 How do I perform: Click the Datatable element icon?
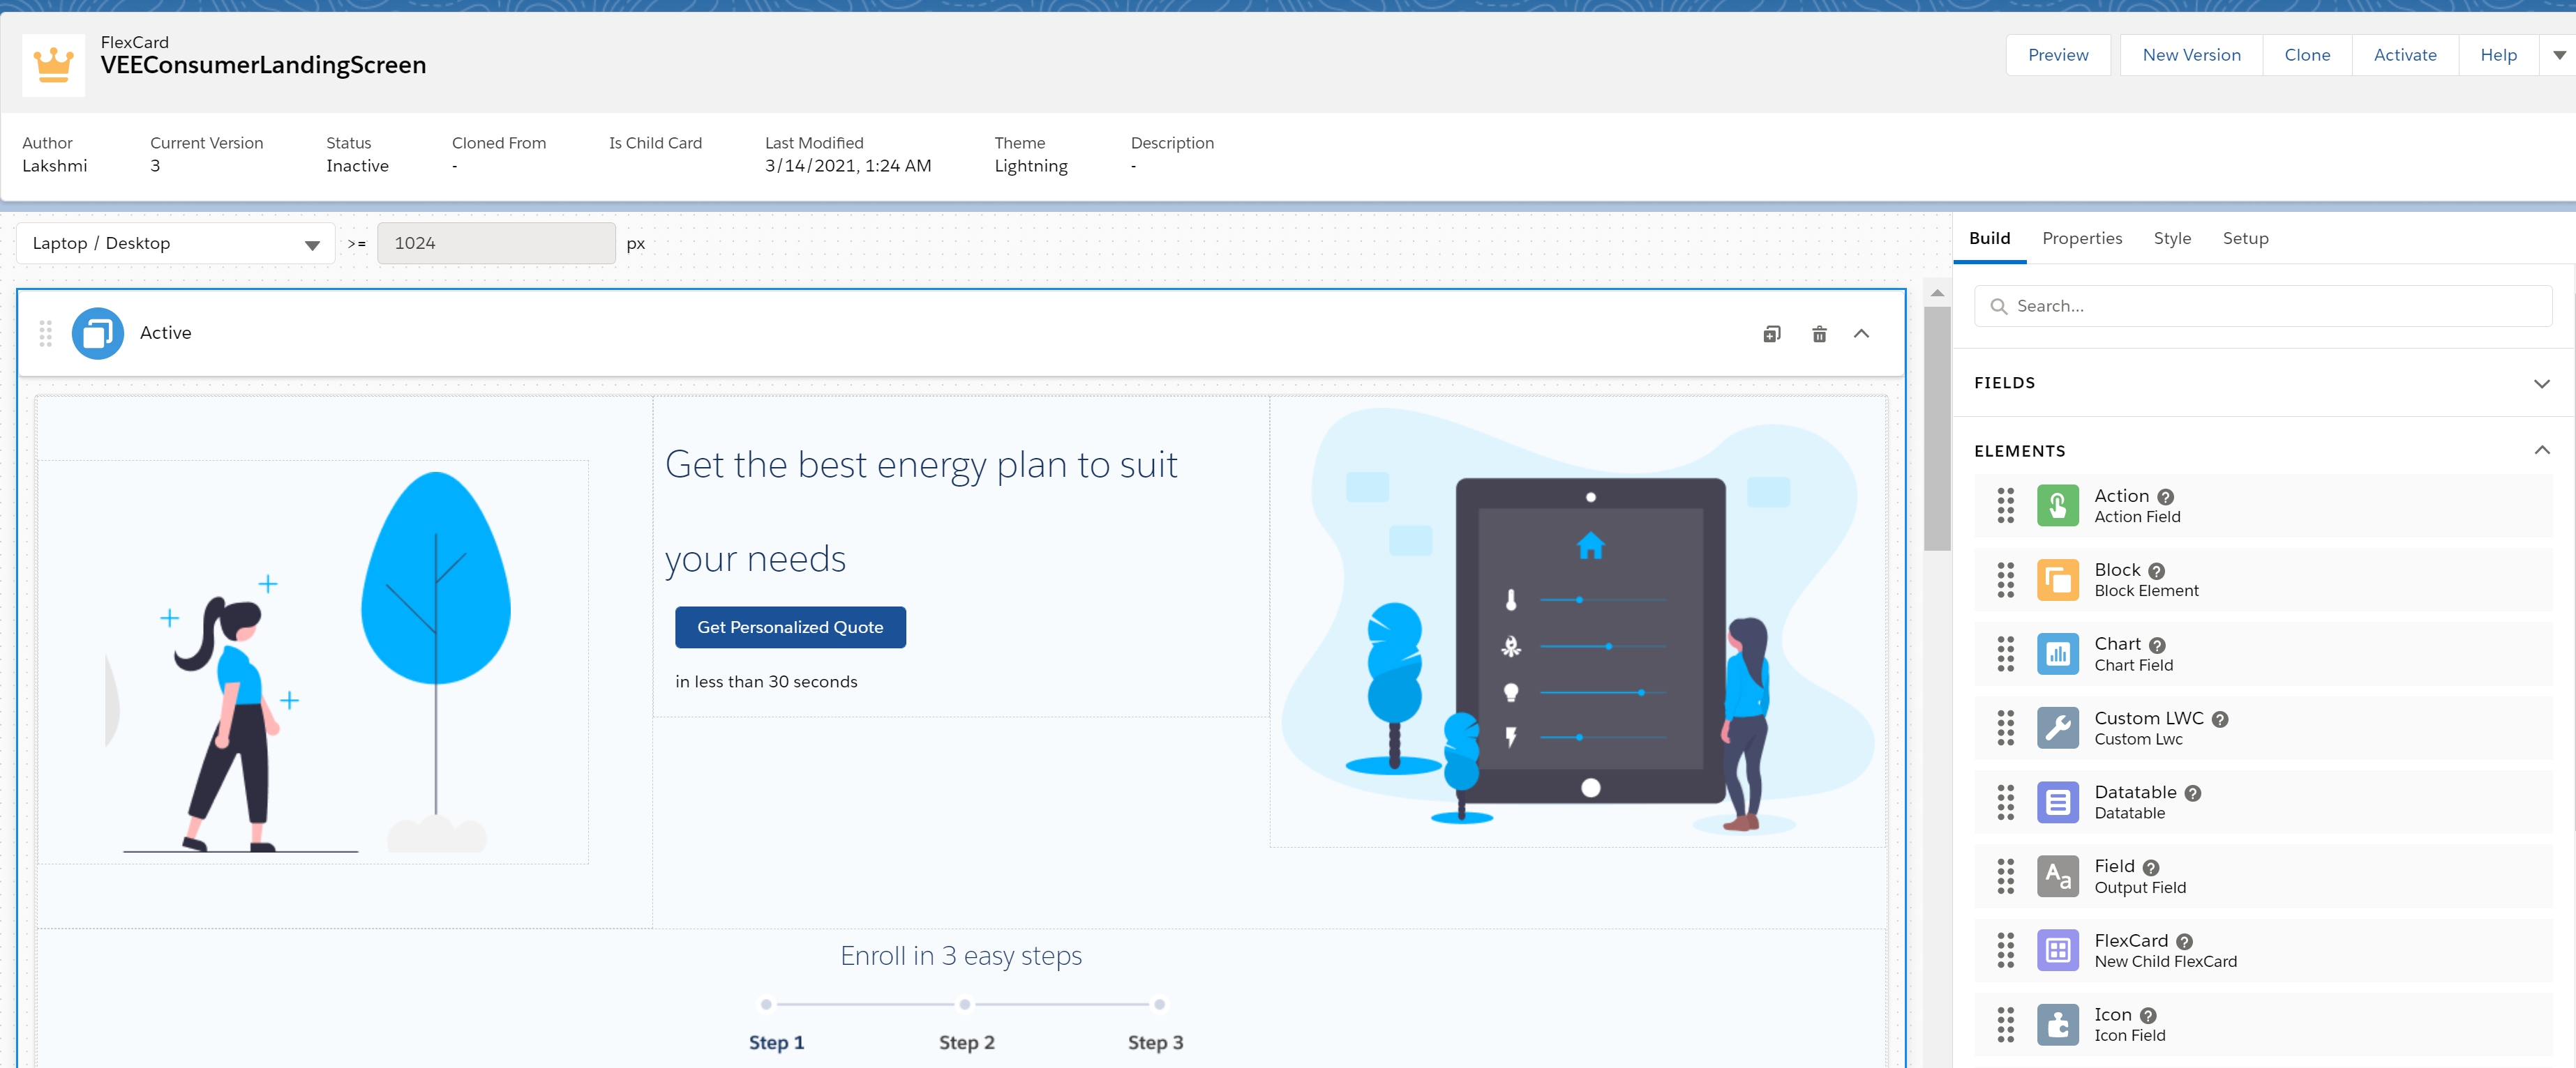pyautogui.click(x=2057, y=802)
